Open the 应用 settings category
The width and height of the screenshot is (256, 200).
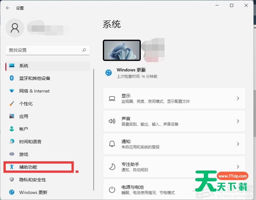48,116
